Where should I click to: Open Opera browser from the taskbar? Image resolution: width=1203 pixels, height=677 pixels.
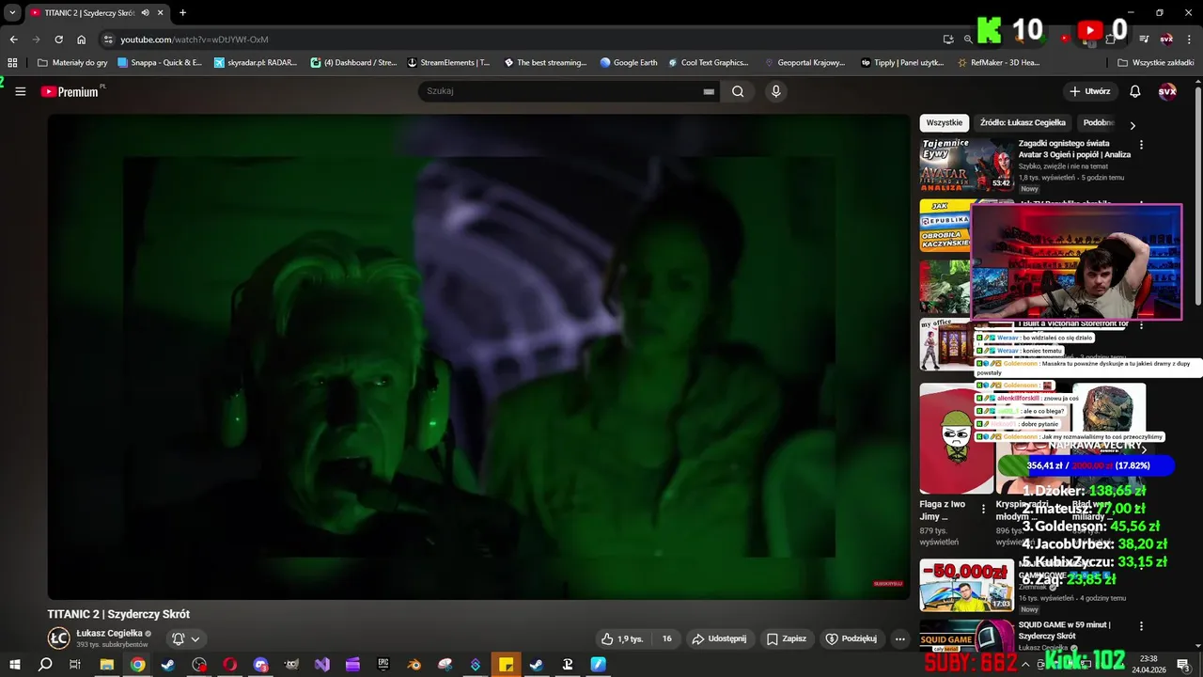click(x=230, y=664)
